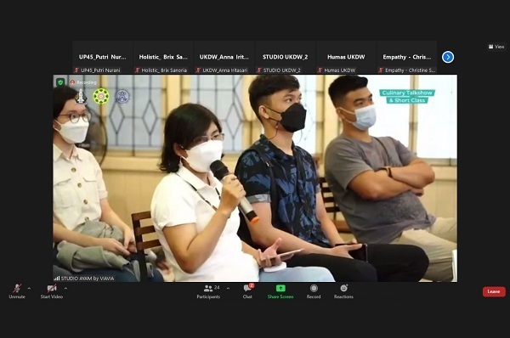Open the Participants panel
The height and width of the screenshot is (338, 510).
[x=208, y=291]
